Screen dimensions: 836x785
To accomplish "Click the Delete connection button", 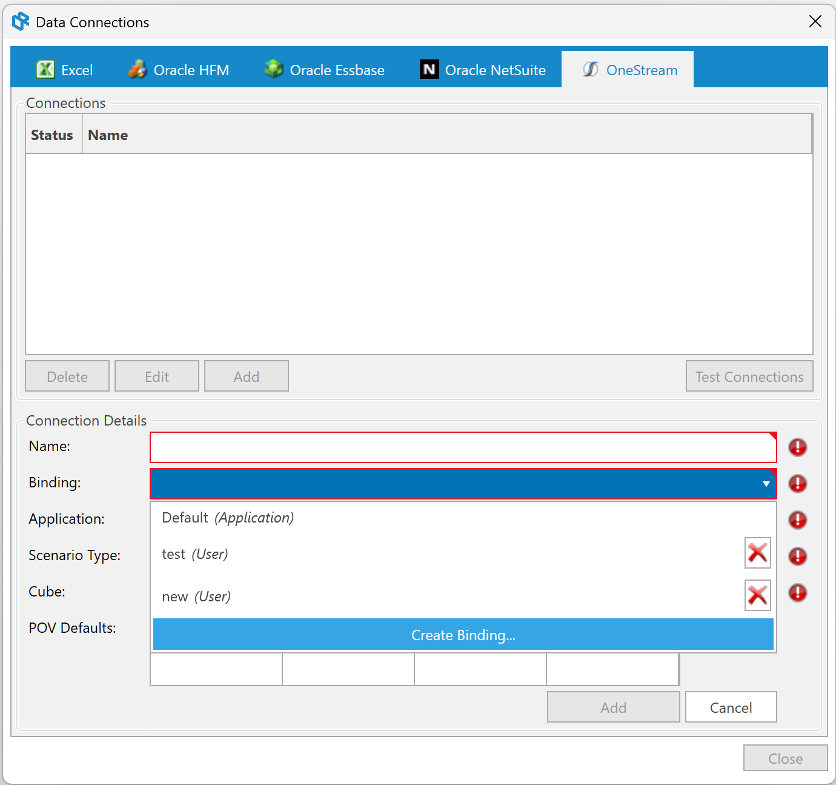I will coord(67,376).
